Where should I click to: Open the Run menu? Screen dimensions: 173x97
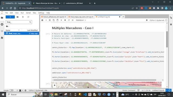pos(22,13)
